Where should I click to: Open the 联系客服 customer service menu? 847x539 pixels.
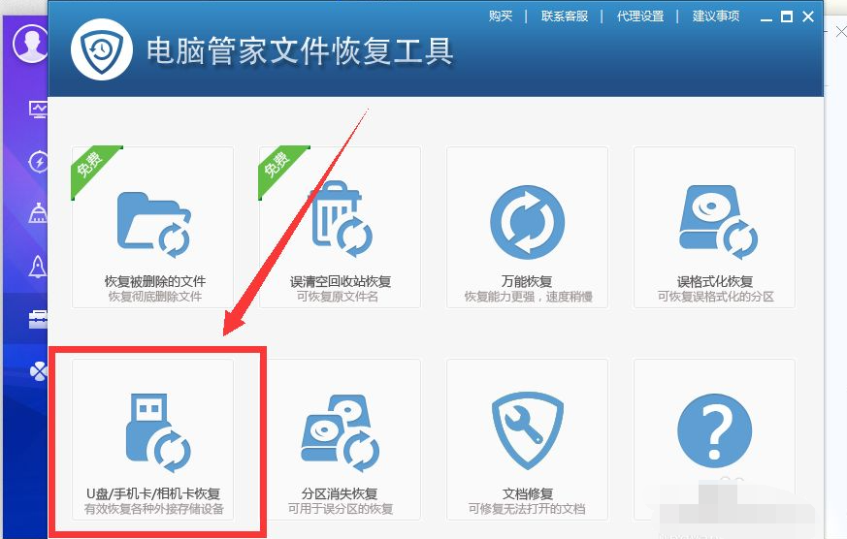pos(565,16)
